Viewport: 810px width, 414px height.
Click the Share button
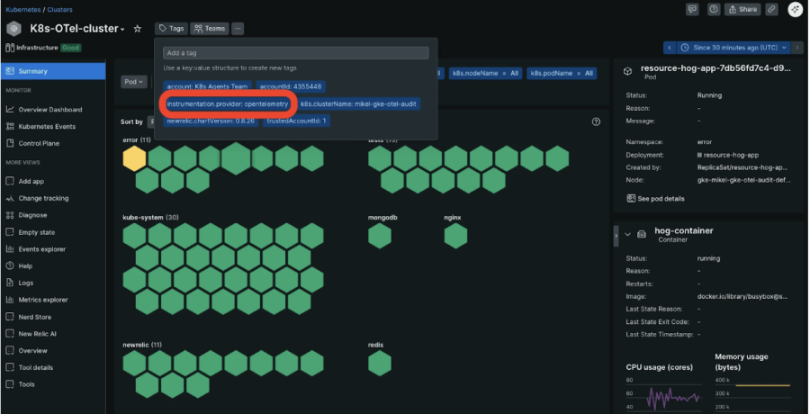742,9
